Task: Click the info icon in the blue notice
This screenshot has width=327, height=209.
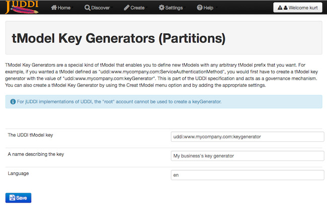Action: point(12,102)
